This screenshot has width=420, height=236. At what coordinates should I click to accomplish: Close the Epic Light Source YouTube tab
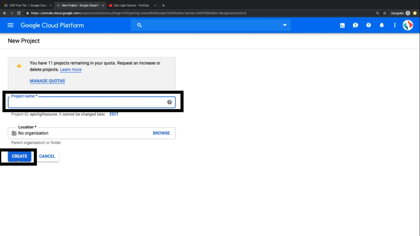pyautogui.click(x=155, y=5)
